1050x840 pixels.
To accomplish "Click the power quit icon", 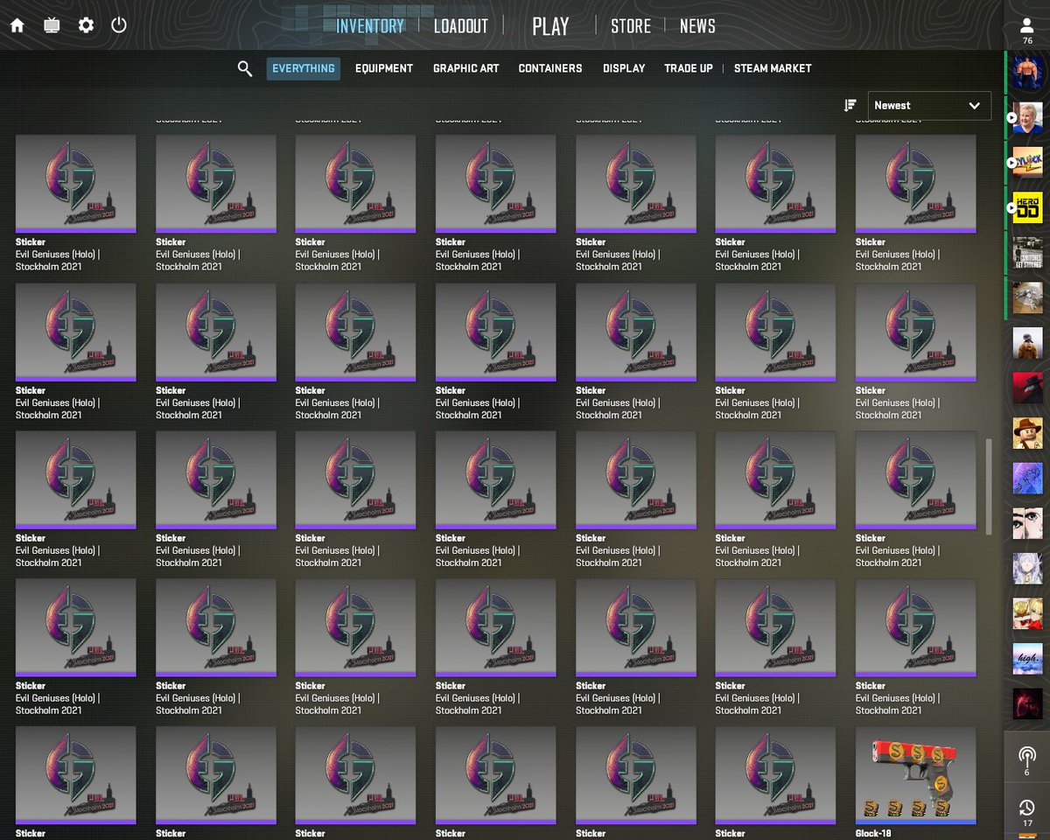I will point(119,25).
